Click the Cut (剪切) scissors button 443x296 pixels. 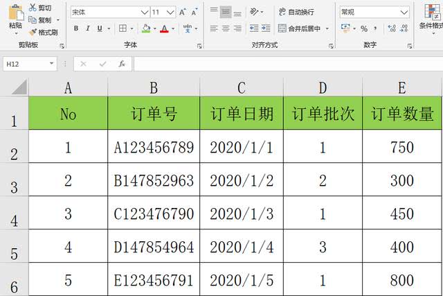click(x=39, y=8)
